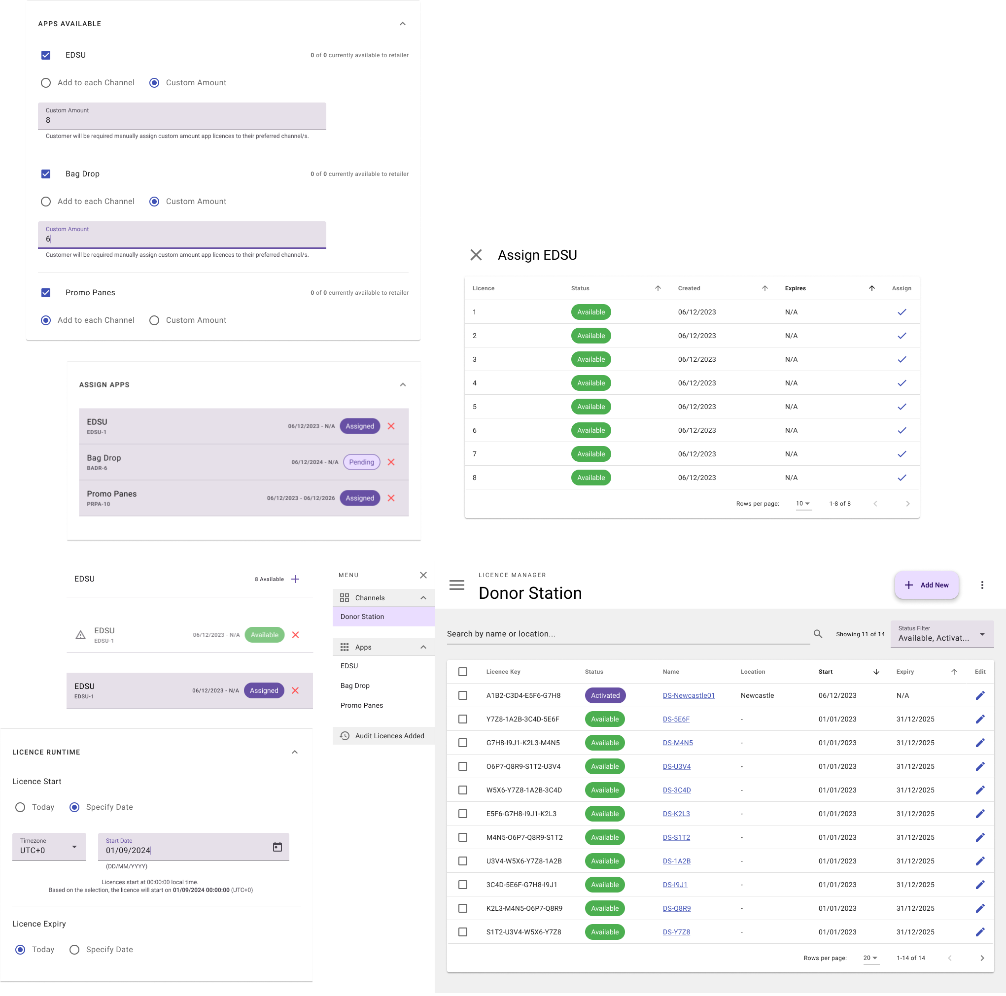Remove assigned EDSU app in Assign Apps

point(391,426)
